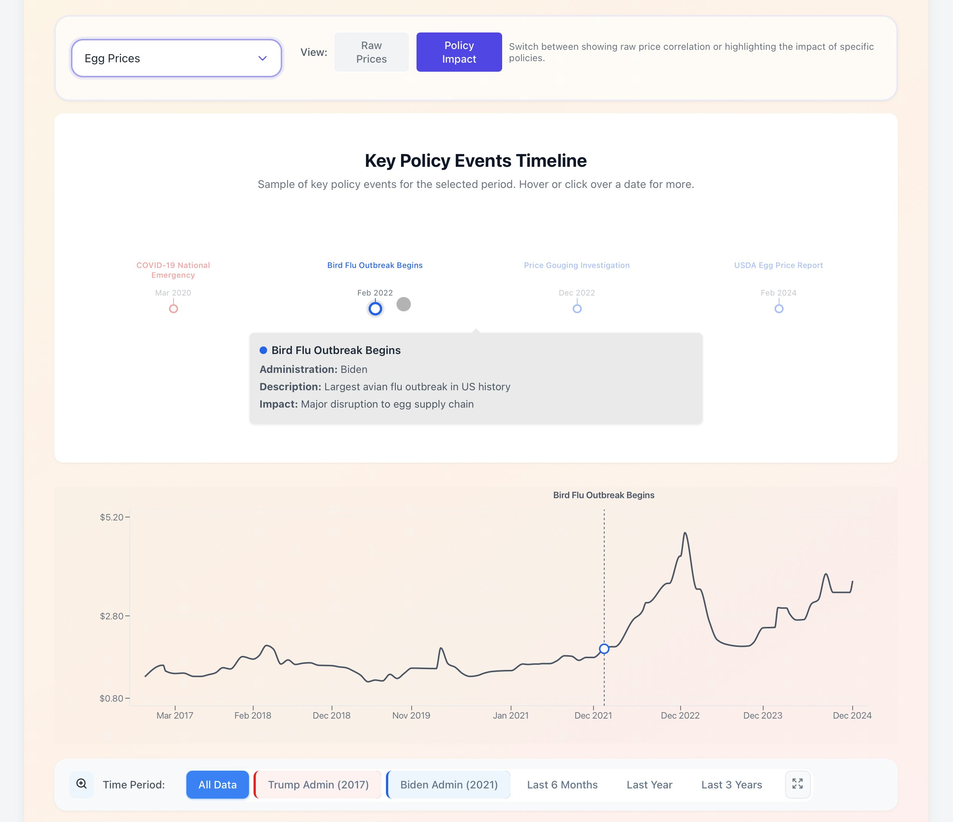Filter to Biden Admin (2021) period
The width and height of the screenshot is (953, 822).
tap(449, 784)
